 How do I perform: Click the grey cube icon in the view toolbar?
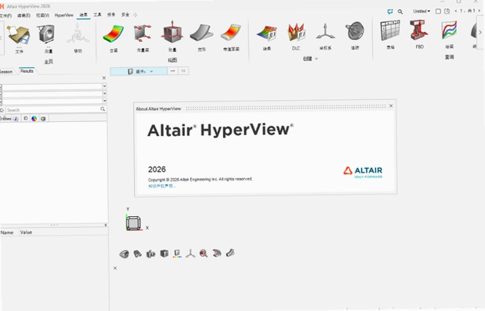164,254
